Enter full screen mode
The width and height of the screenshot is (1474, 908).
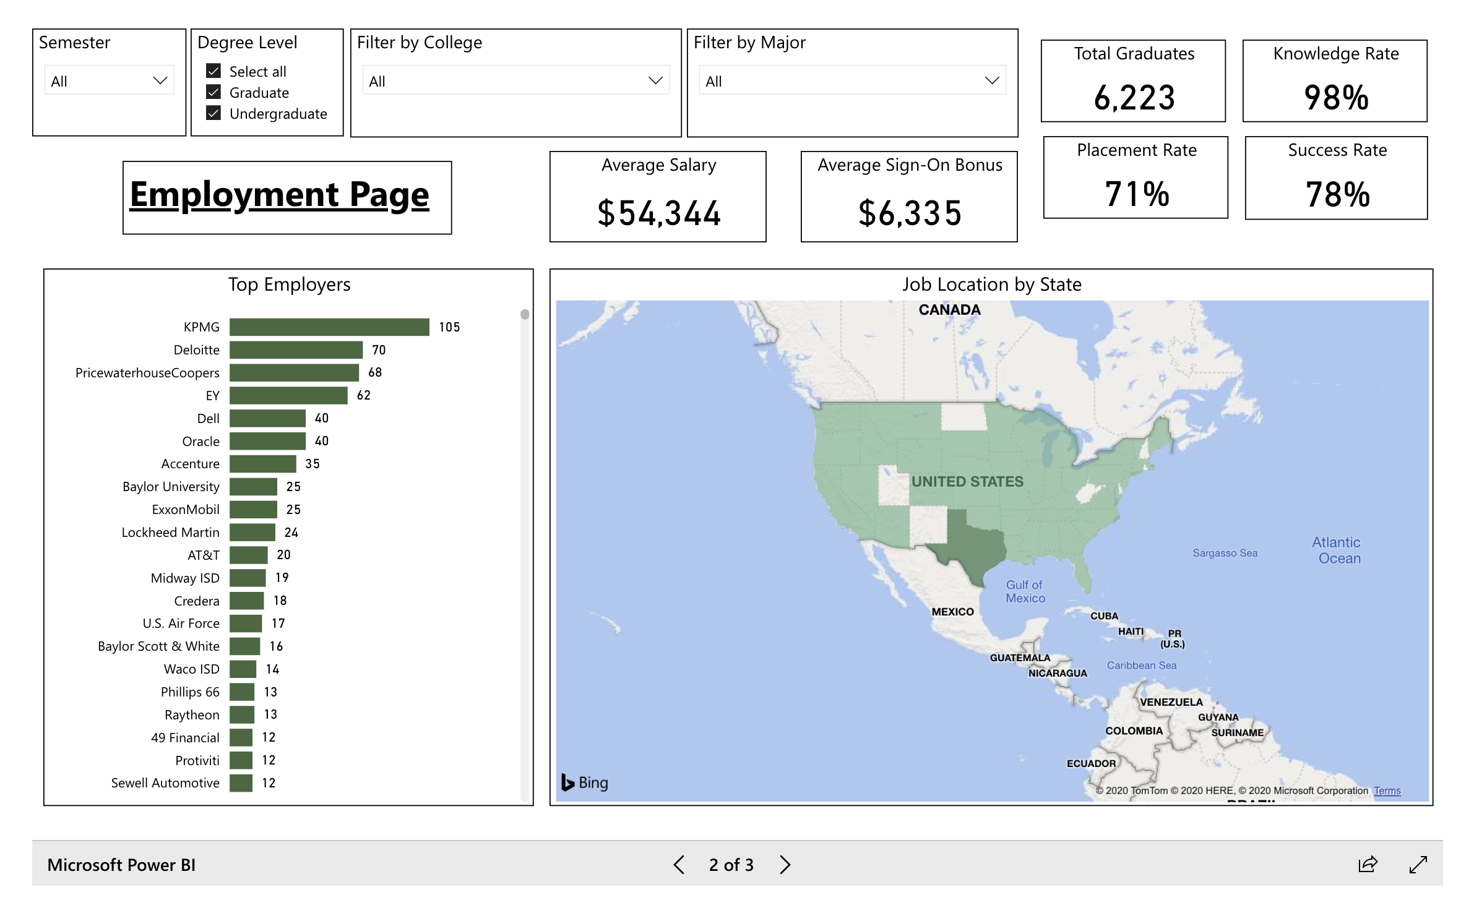click(x=1418, y=864)
